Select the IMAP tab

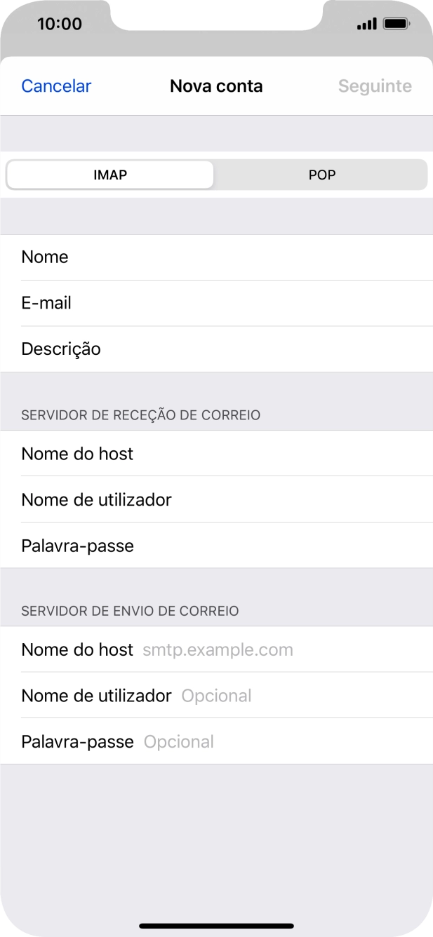109,175
